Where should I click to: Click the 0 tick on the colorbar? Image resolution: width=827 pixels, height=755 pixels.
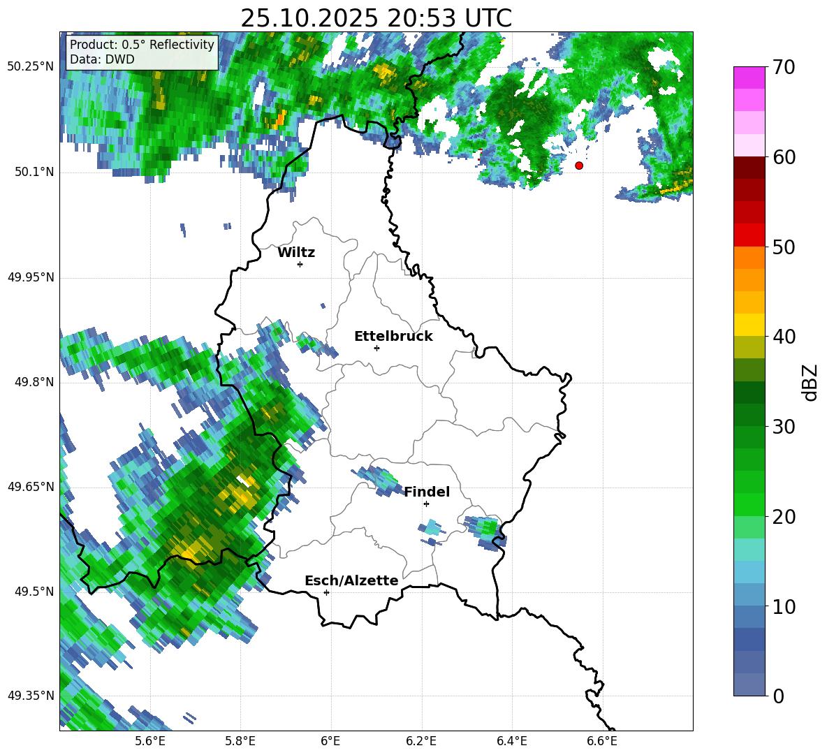(778, 696)
